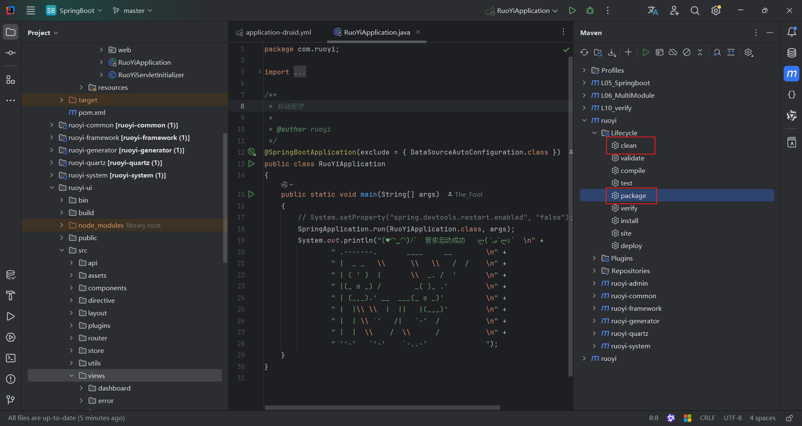Image resolution: width=802 pixels, height=426 pixels.
Task: Toggle Maven offline mode
Action: [x=673, y=52]
